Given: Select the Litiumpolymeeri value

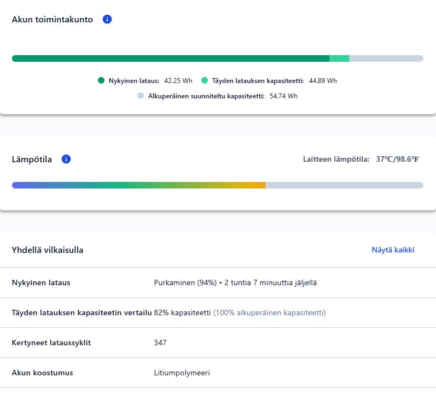Looking at the screenshot, I should coord(182,373).
